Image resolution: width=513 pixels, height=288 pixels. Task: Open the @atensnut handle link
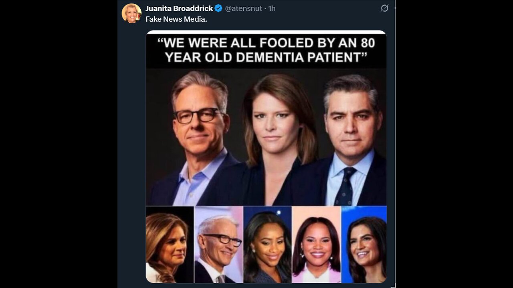coord(244,8)
